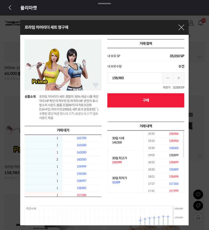Click the 18:30 trade entry 158,889
209x230 pixels.
[x=163, y=170]
